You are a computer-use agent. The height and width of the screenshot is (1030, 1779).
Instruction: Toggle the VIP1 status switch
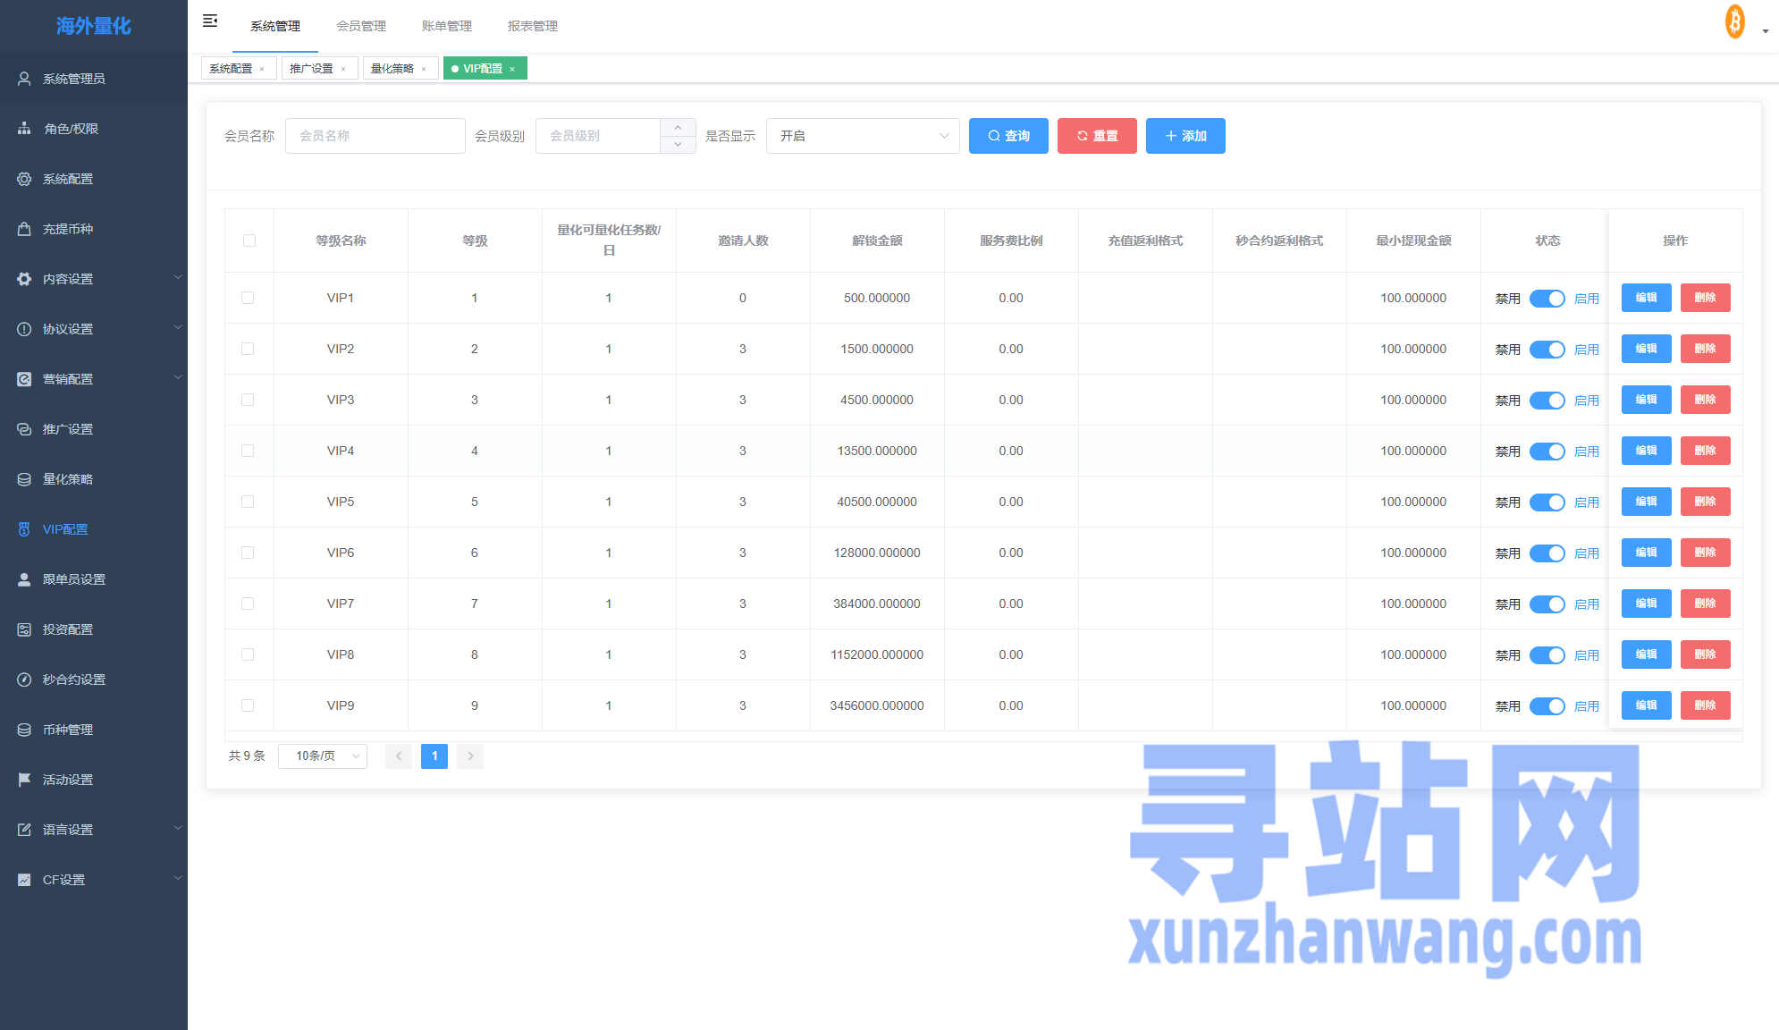[x=1547, y=299]
